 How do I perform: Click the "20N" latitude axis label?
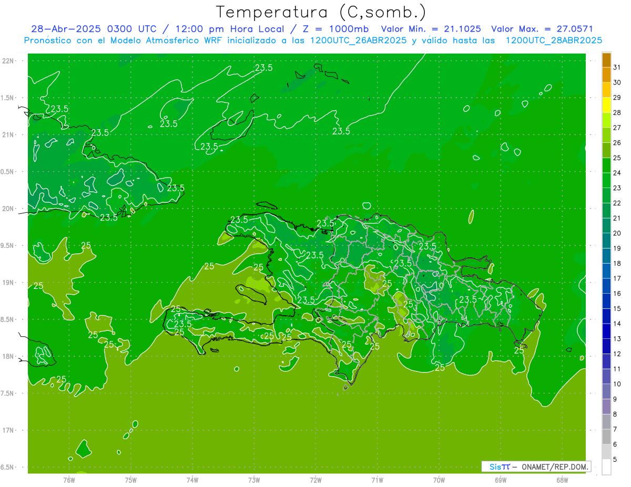click(x=8, y=209)
